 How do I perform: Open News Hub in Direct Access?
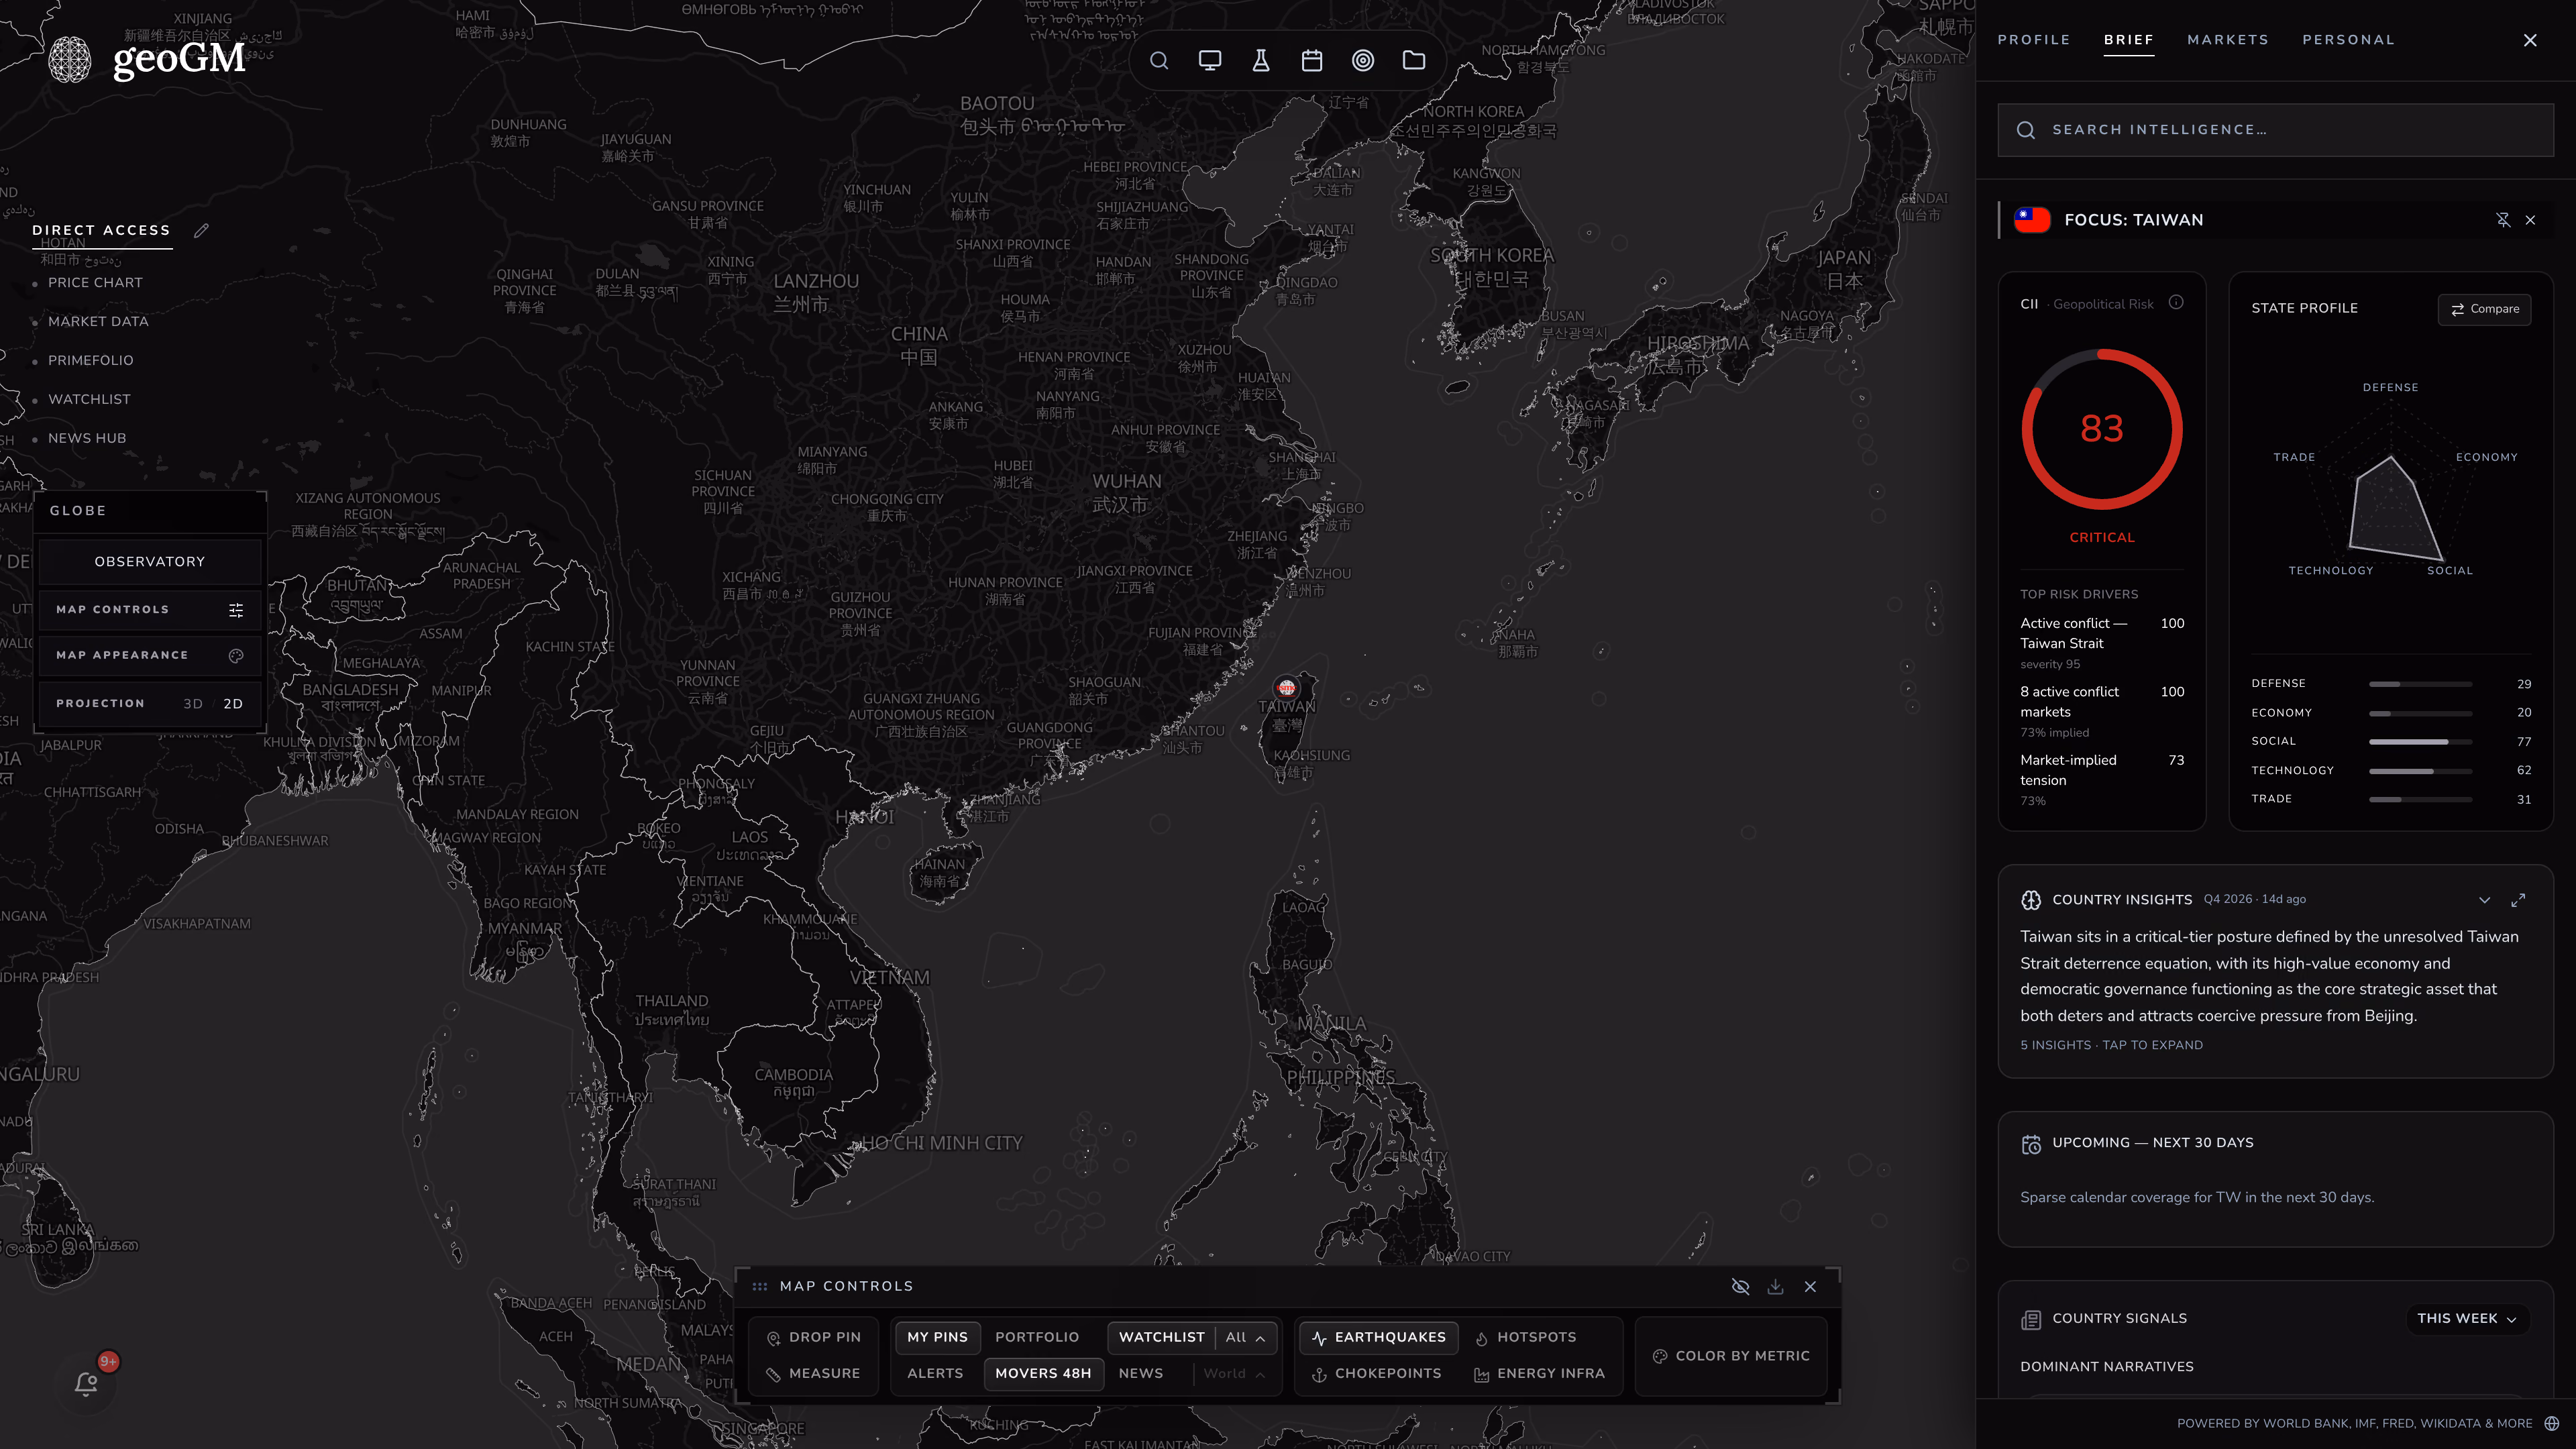(x=87, y=439)
